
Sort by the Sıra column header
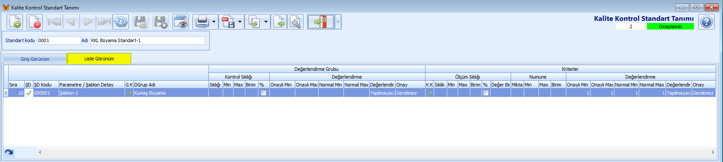pyautogui.click(x=17, y=85)
